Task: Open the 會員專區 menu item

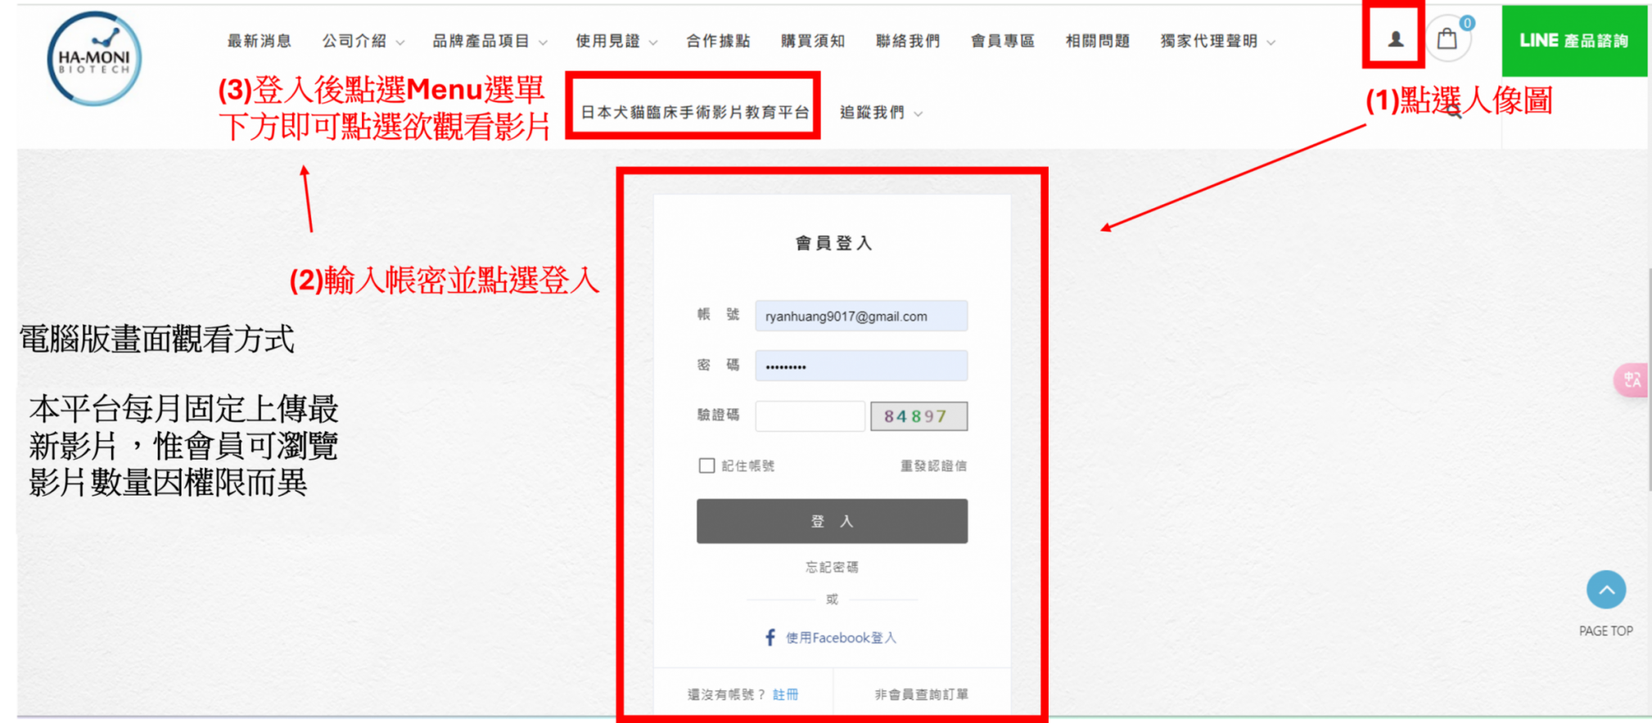Action: (x=1003, y=41)
